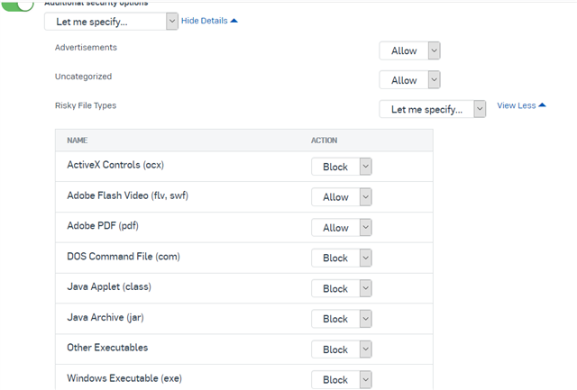Open the top Let me specify dropdown
Viewport: 577px width, 390px height.
(111, 22)
